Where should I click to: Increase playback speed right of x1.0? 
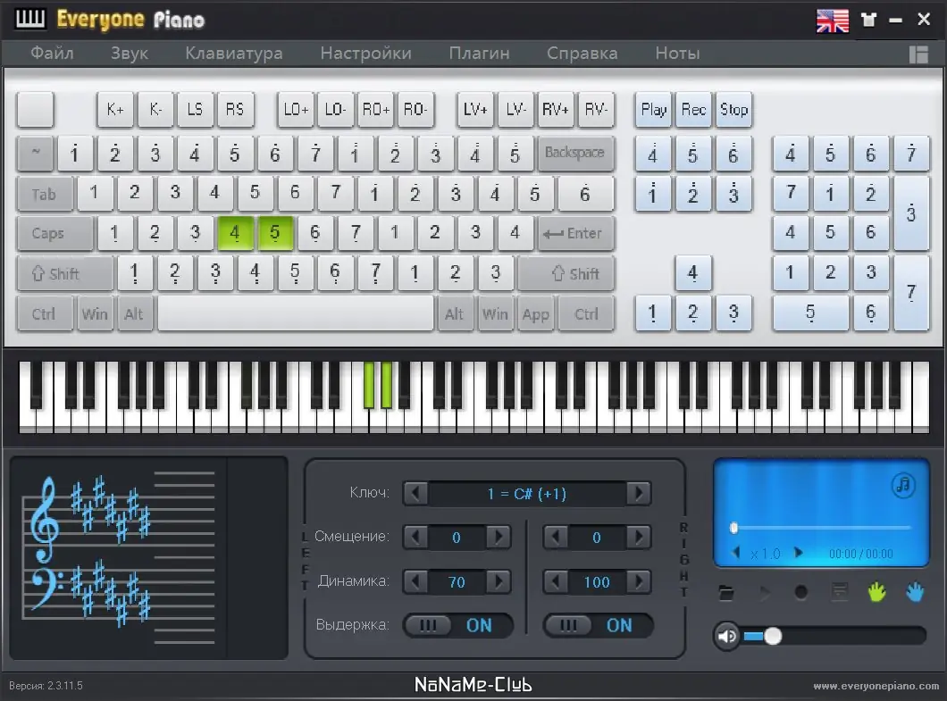click(x=799, y=553)
